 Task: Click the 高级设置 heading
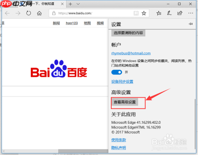(121, 93)
